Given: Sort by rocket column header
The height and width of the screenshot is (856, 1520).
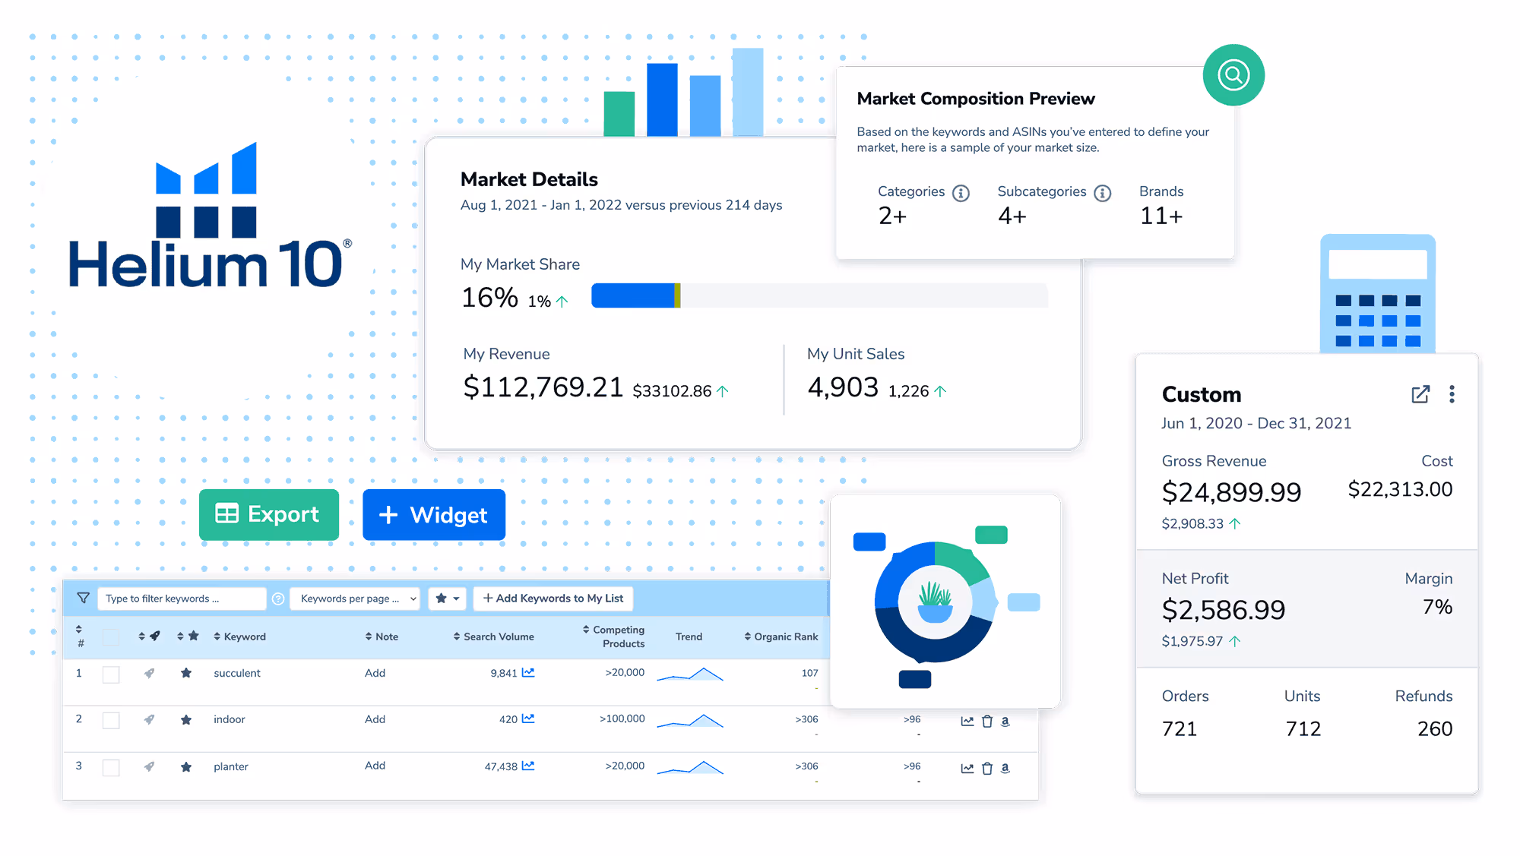Looking at the screenshot, I should click(149, 636).
